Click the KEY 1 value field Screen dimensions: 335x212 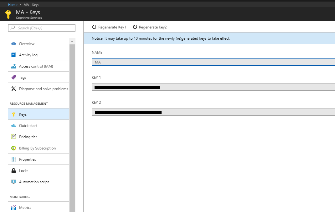(x=213, y=87)
